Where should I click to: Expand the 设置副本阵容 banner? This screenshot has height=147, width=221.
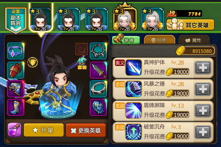pyautogui.click(x=15, y=20)
